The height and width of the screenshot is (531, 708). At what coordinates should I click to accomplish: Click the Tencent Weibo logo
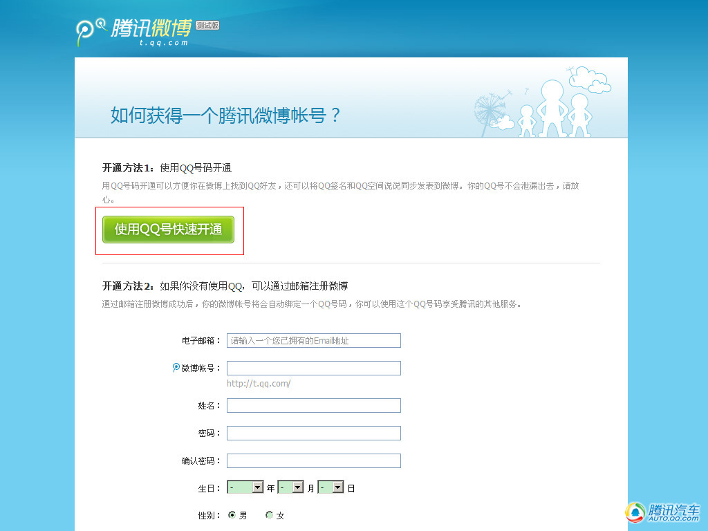(x=134, y=32)
